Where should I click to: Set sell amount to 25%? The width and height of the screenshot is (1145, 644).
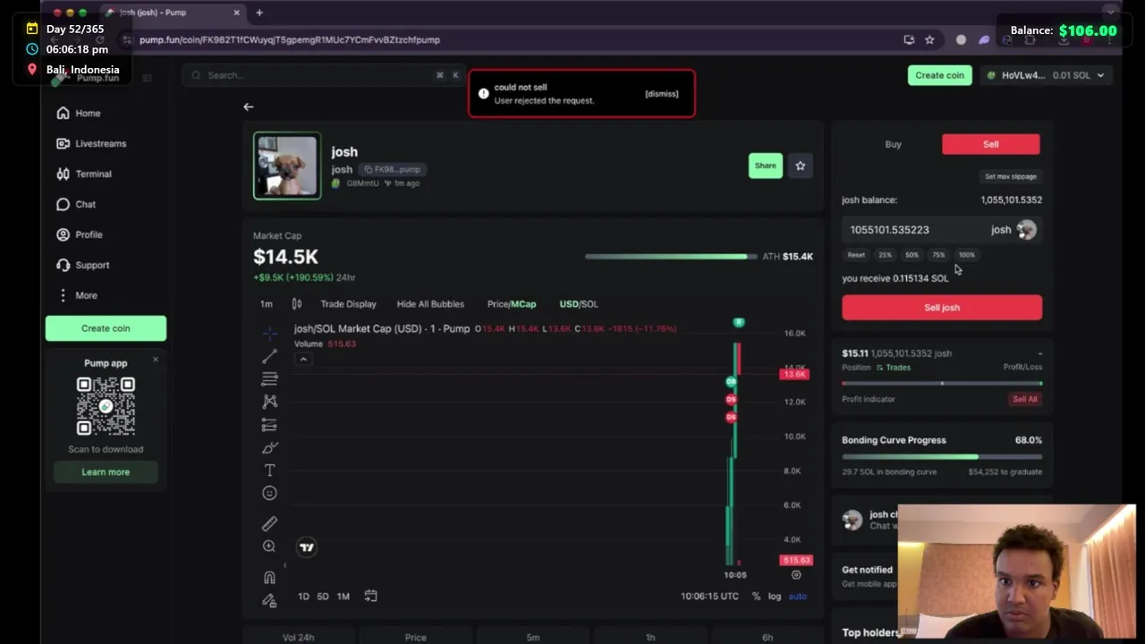885,255
